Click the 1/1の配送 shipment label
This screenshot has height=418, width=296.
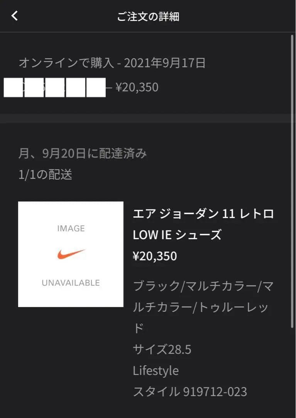[45, 175]
